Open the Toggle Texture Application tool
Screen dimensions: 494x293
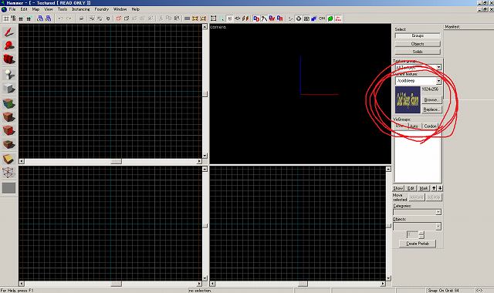(8, 103)
